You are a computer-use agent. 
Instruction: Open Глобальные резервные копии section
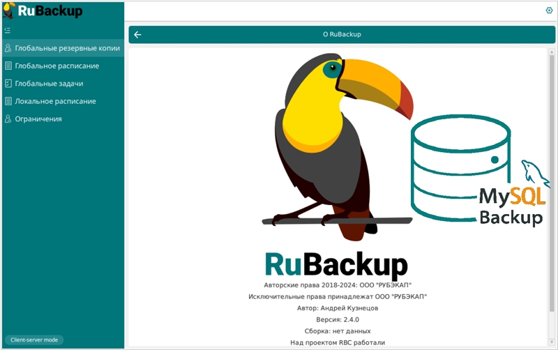point(67,48)
